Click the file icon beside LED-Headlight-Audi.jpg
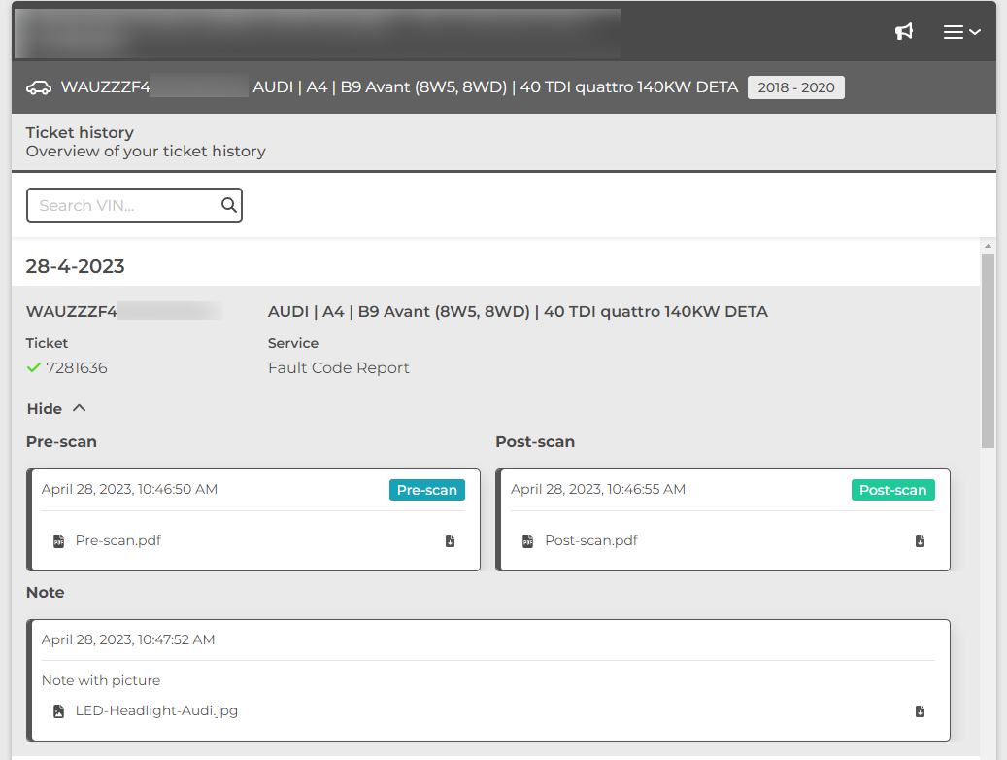Viewport: 1007px width, 760px height. tap(58, 710)
